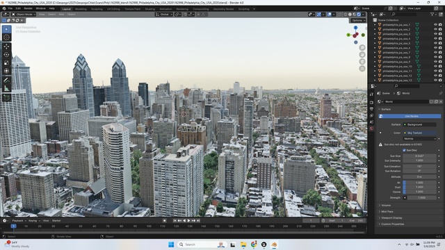
Task: Toggle the Sun Disc checkbox
Action: tap(404, 150)
